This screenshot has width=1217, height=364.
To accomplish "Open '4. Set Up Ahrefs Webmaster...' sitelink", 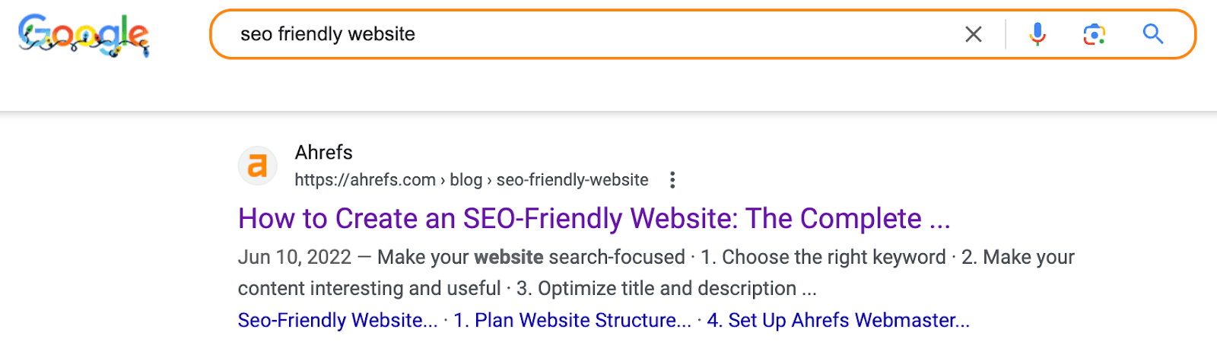I will (837, 321).
